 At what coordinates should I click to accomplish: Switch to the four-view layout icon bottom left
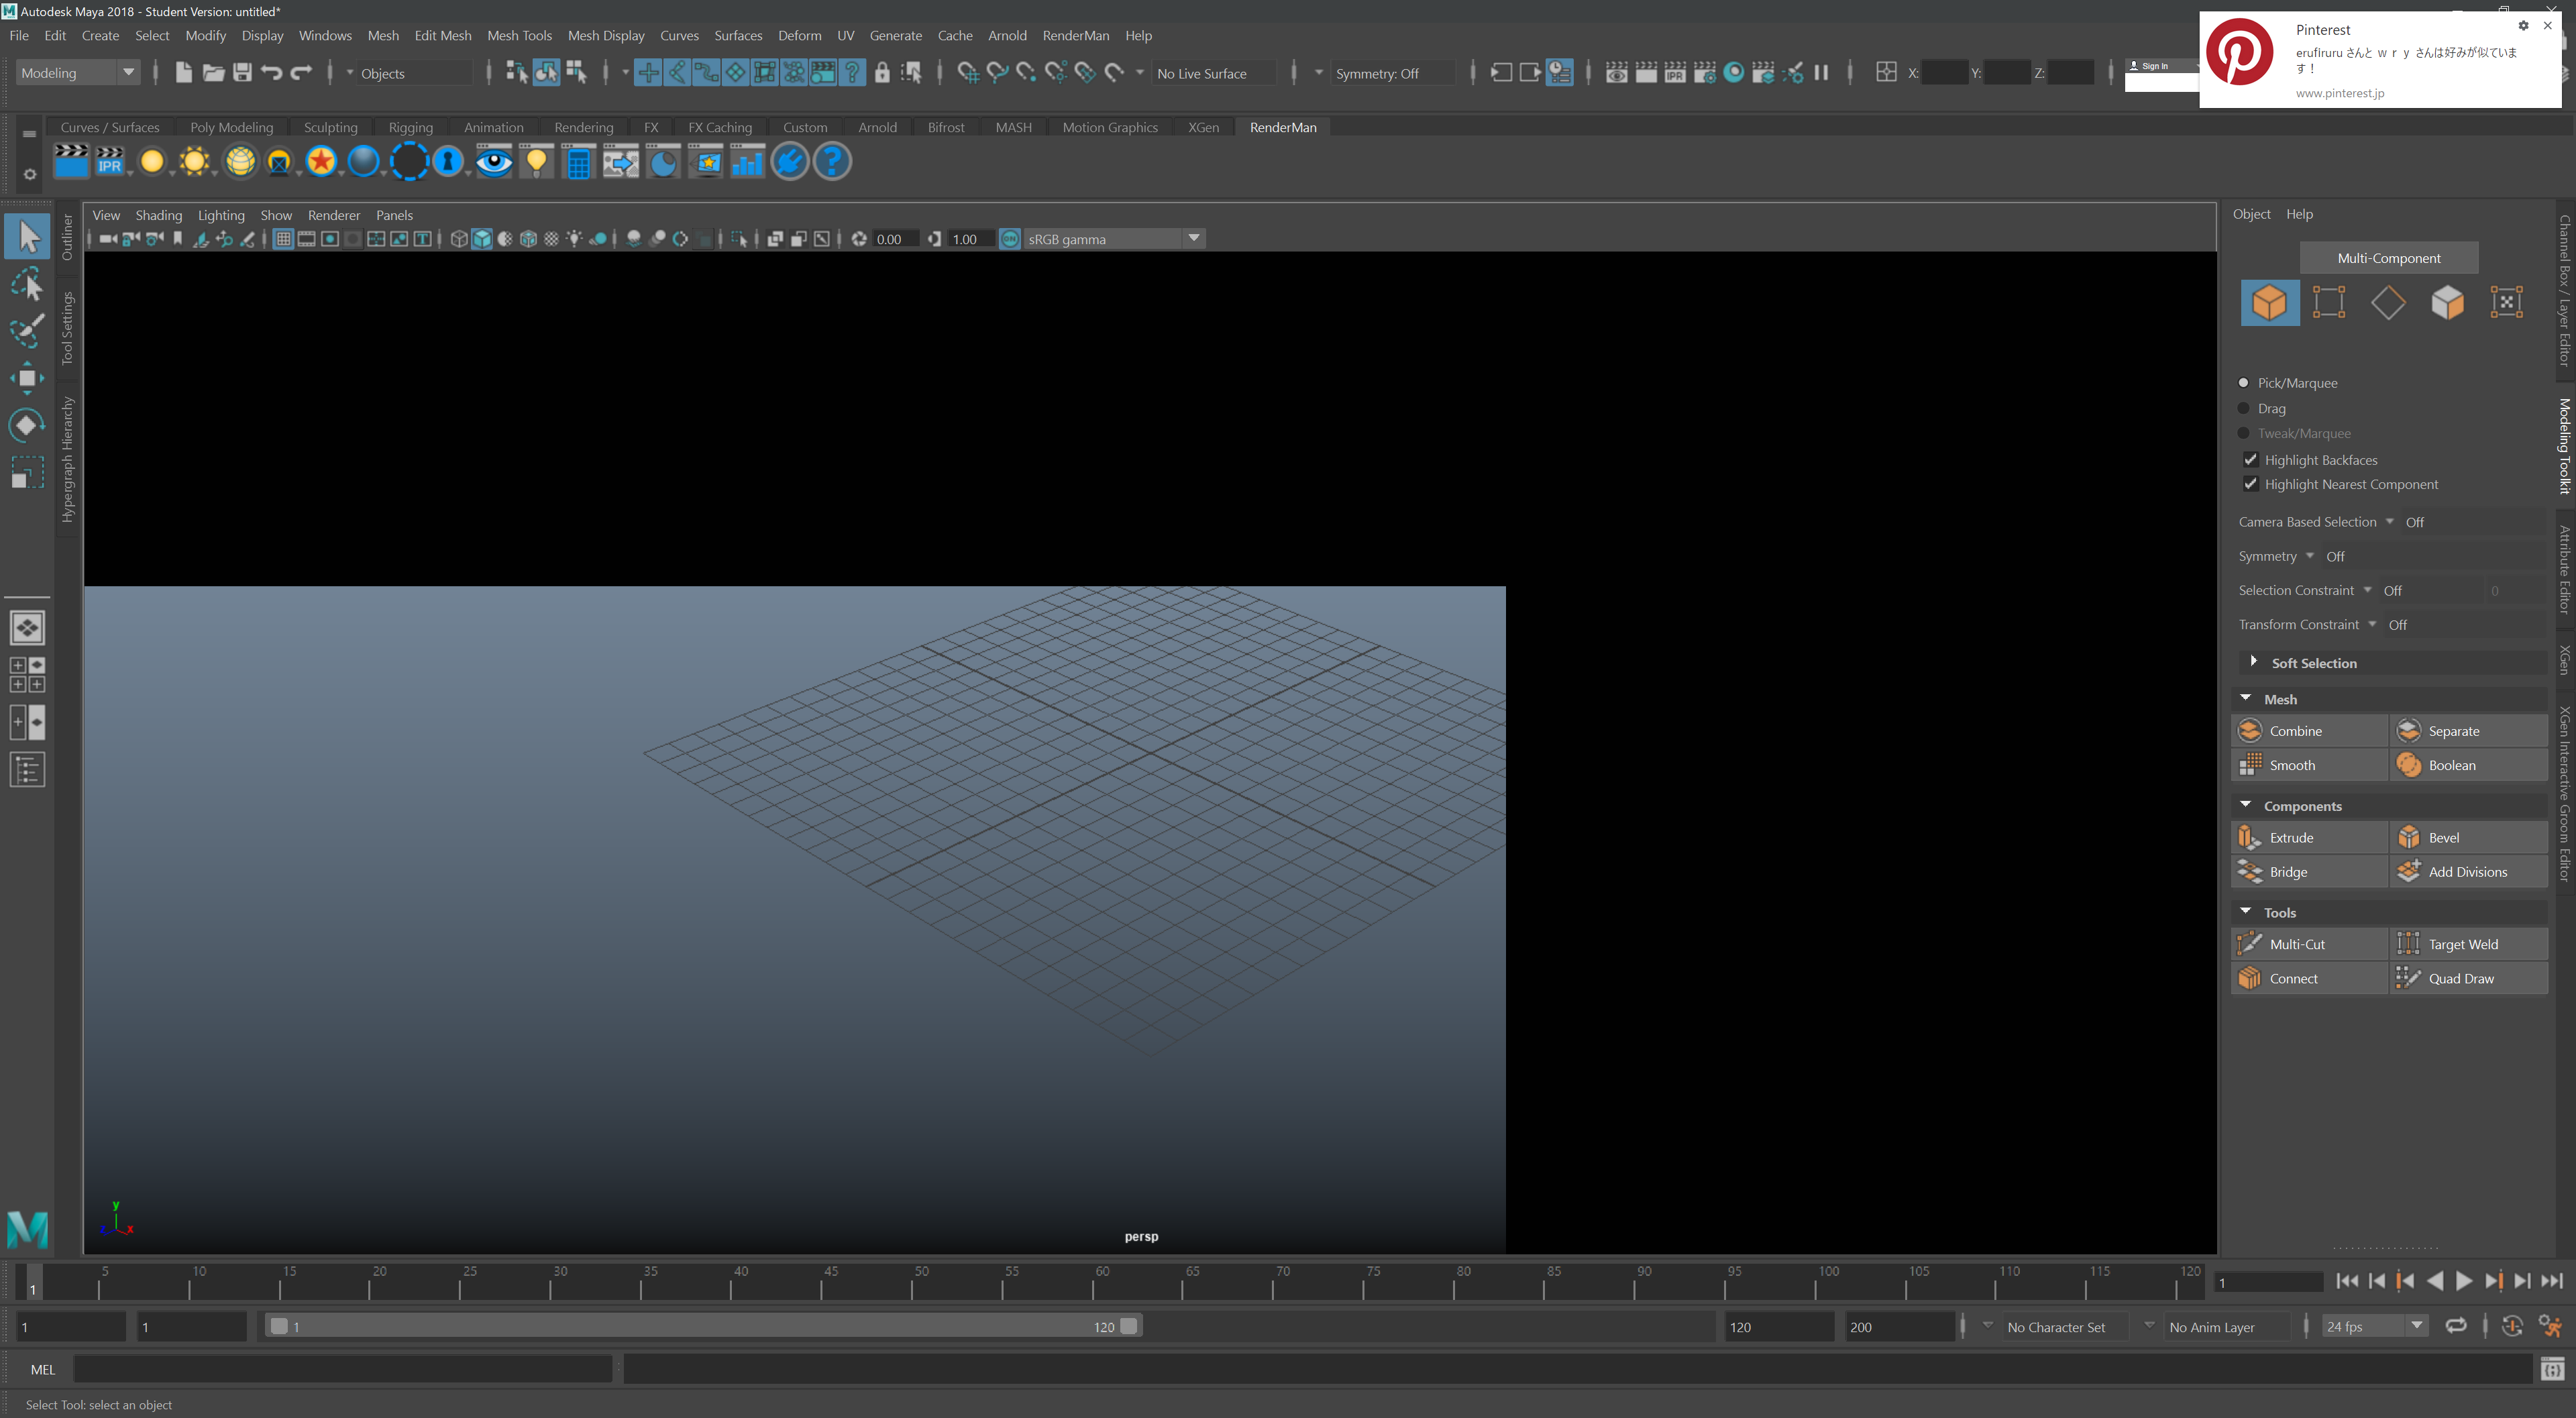tap(27, 673)
